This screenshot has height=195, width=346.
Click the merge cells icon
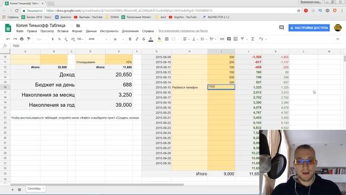click(x=174, y=39)
